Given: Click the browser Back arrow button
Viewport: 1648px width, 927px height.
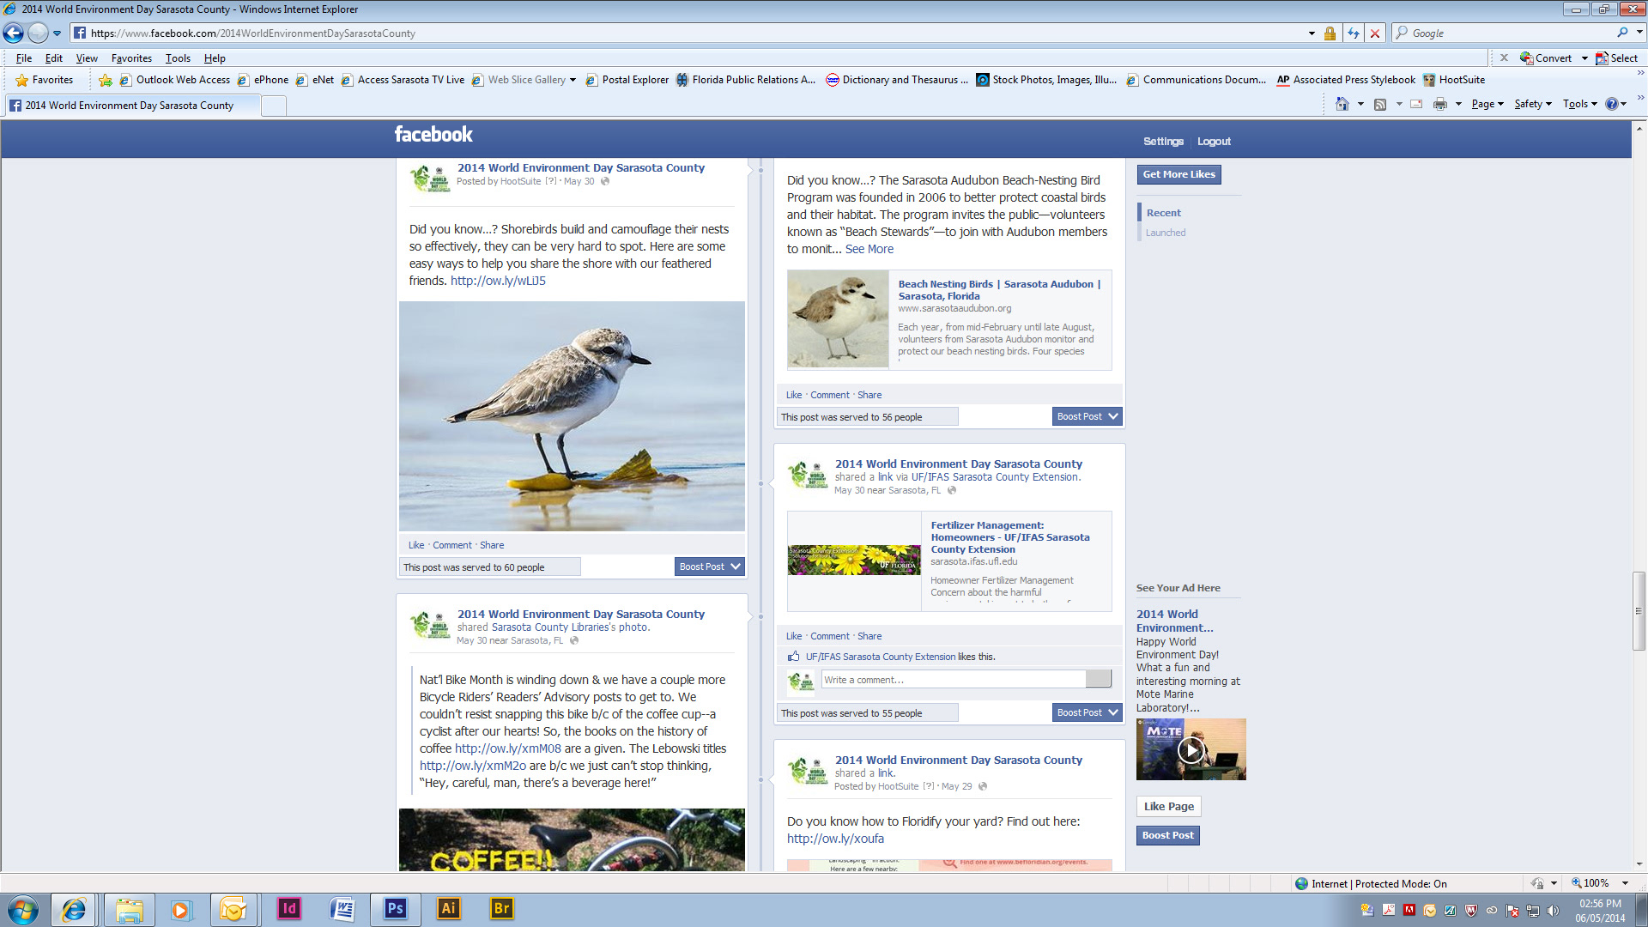Looking at the screenshot, I should 14,33.
